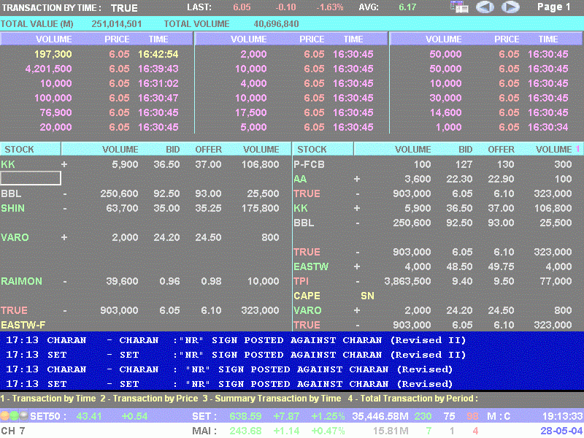Select menu option 2 - Transaction by Price
This screenshot has height=438, width=584.
click(x=149, y=399)
